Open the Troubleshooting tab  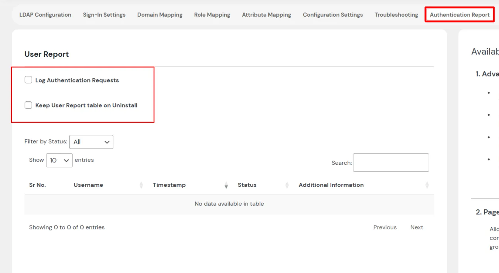click(x=396, y=15)
